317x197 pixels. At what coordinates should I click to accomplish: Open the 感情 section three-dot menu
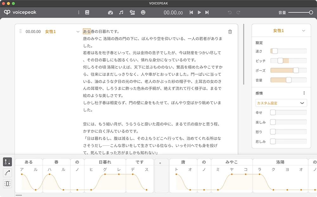pos(304,93)
